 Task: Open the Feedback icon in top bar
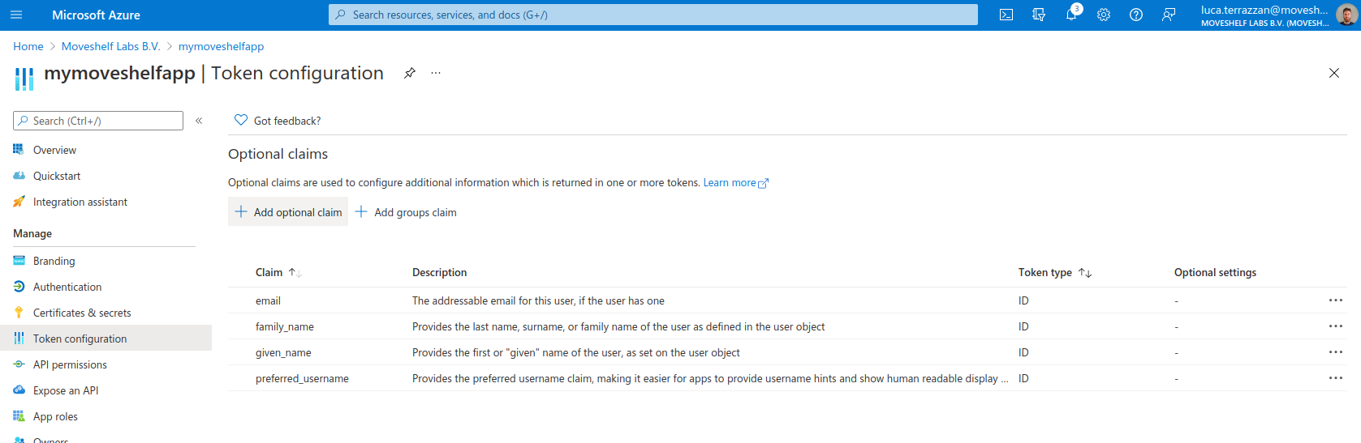click(1169, 15)
